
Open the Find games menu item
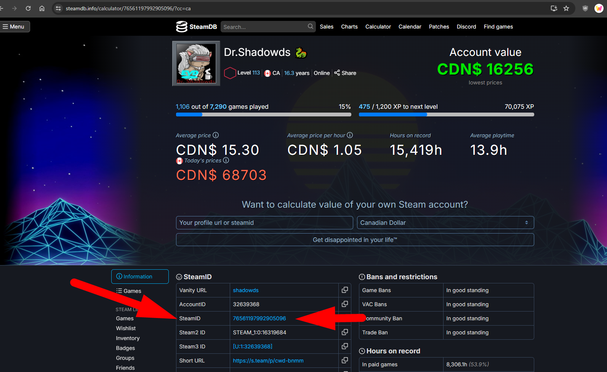tap(498, 27)
